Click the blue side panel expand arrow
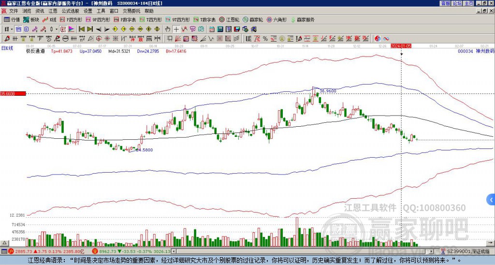The image size is (495, 265). (x=491, y=200)
